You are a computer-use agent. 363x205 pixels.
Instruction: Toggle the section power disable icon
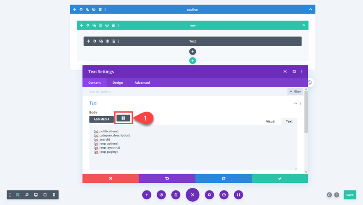(x=94, y=9)
